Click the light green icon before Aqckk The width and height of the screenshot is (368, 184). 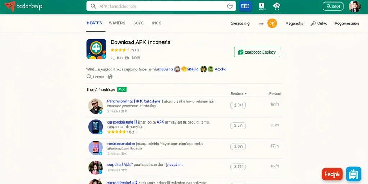click(211, 69)
